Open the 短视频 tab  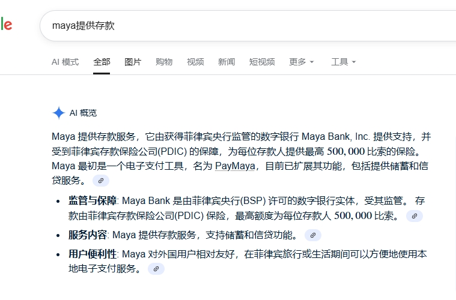[x=262, y=62]
